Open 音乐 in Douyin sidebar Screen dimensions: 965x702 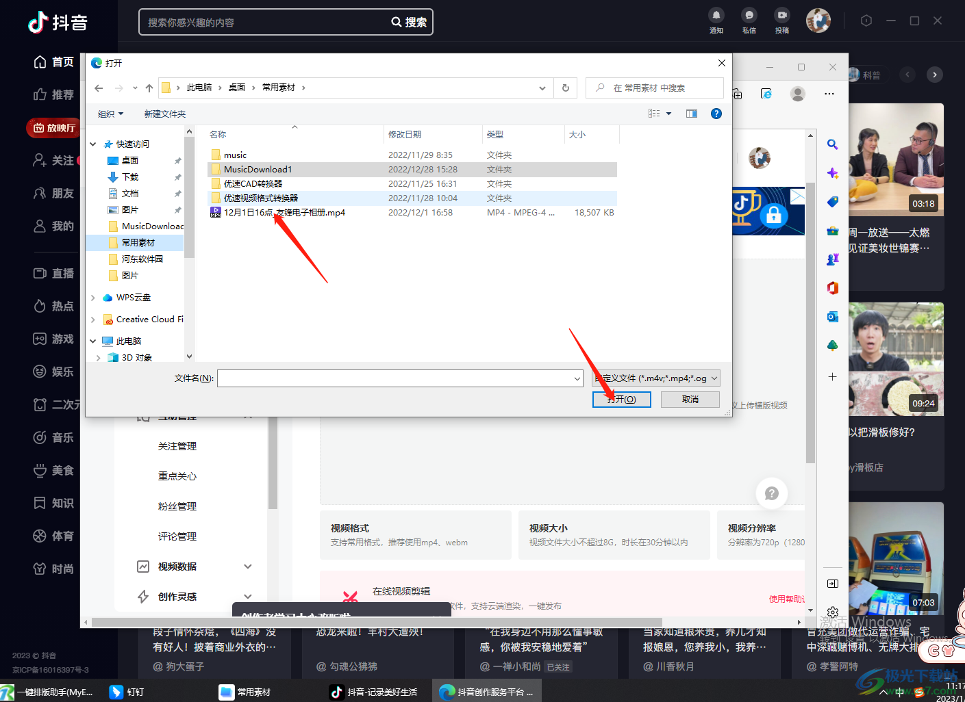[x=54, y=438]
